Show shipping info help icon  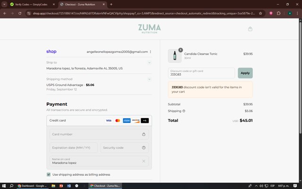(184, 111)
